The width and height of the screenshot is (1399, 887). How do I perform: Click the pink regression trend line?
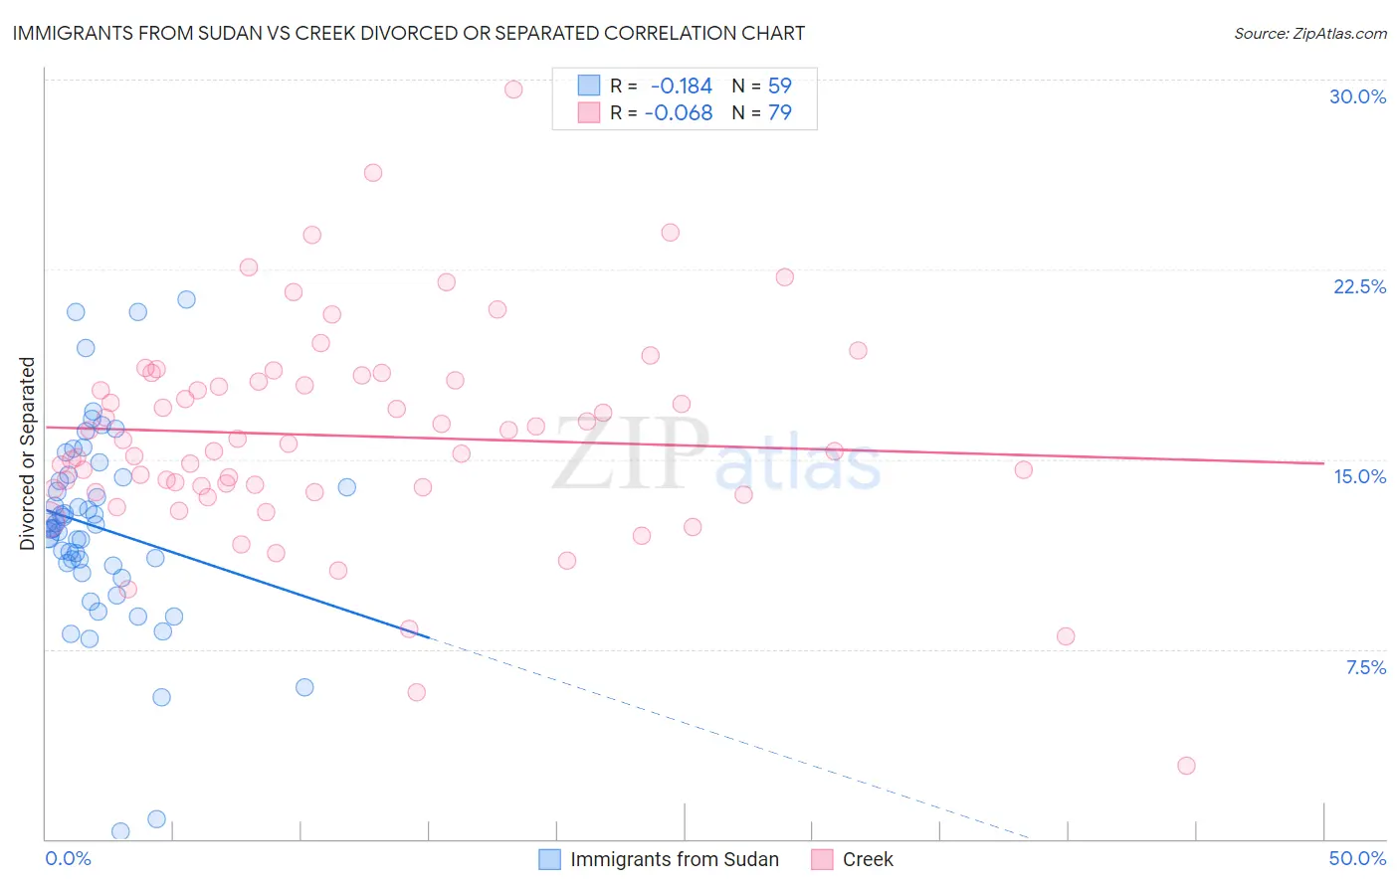(x=685, y=444)
